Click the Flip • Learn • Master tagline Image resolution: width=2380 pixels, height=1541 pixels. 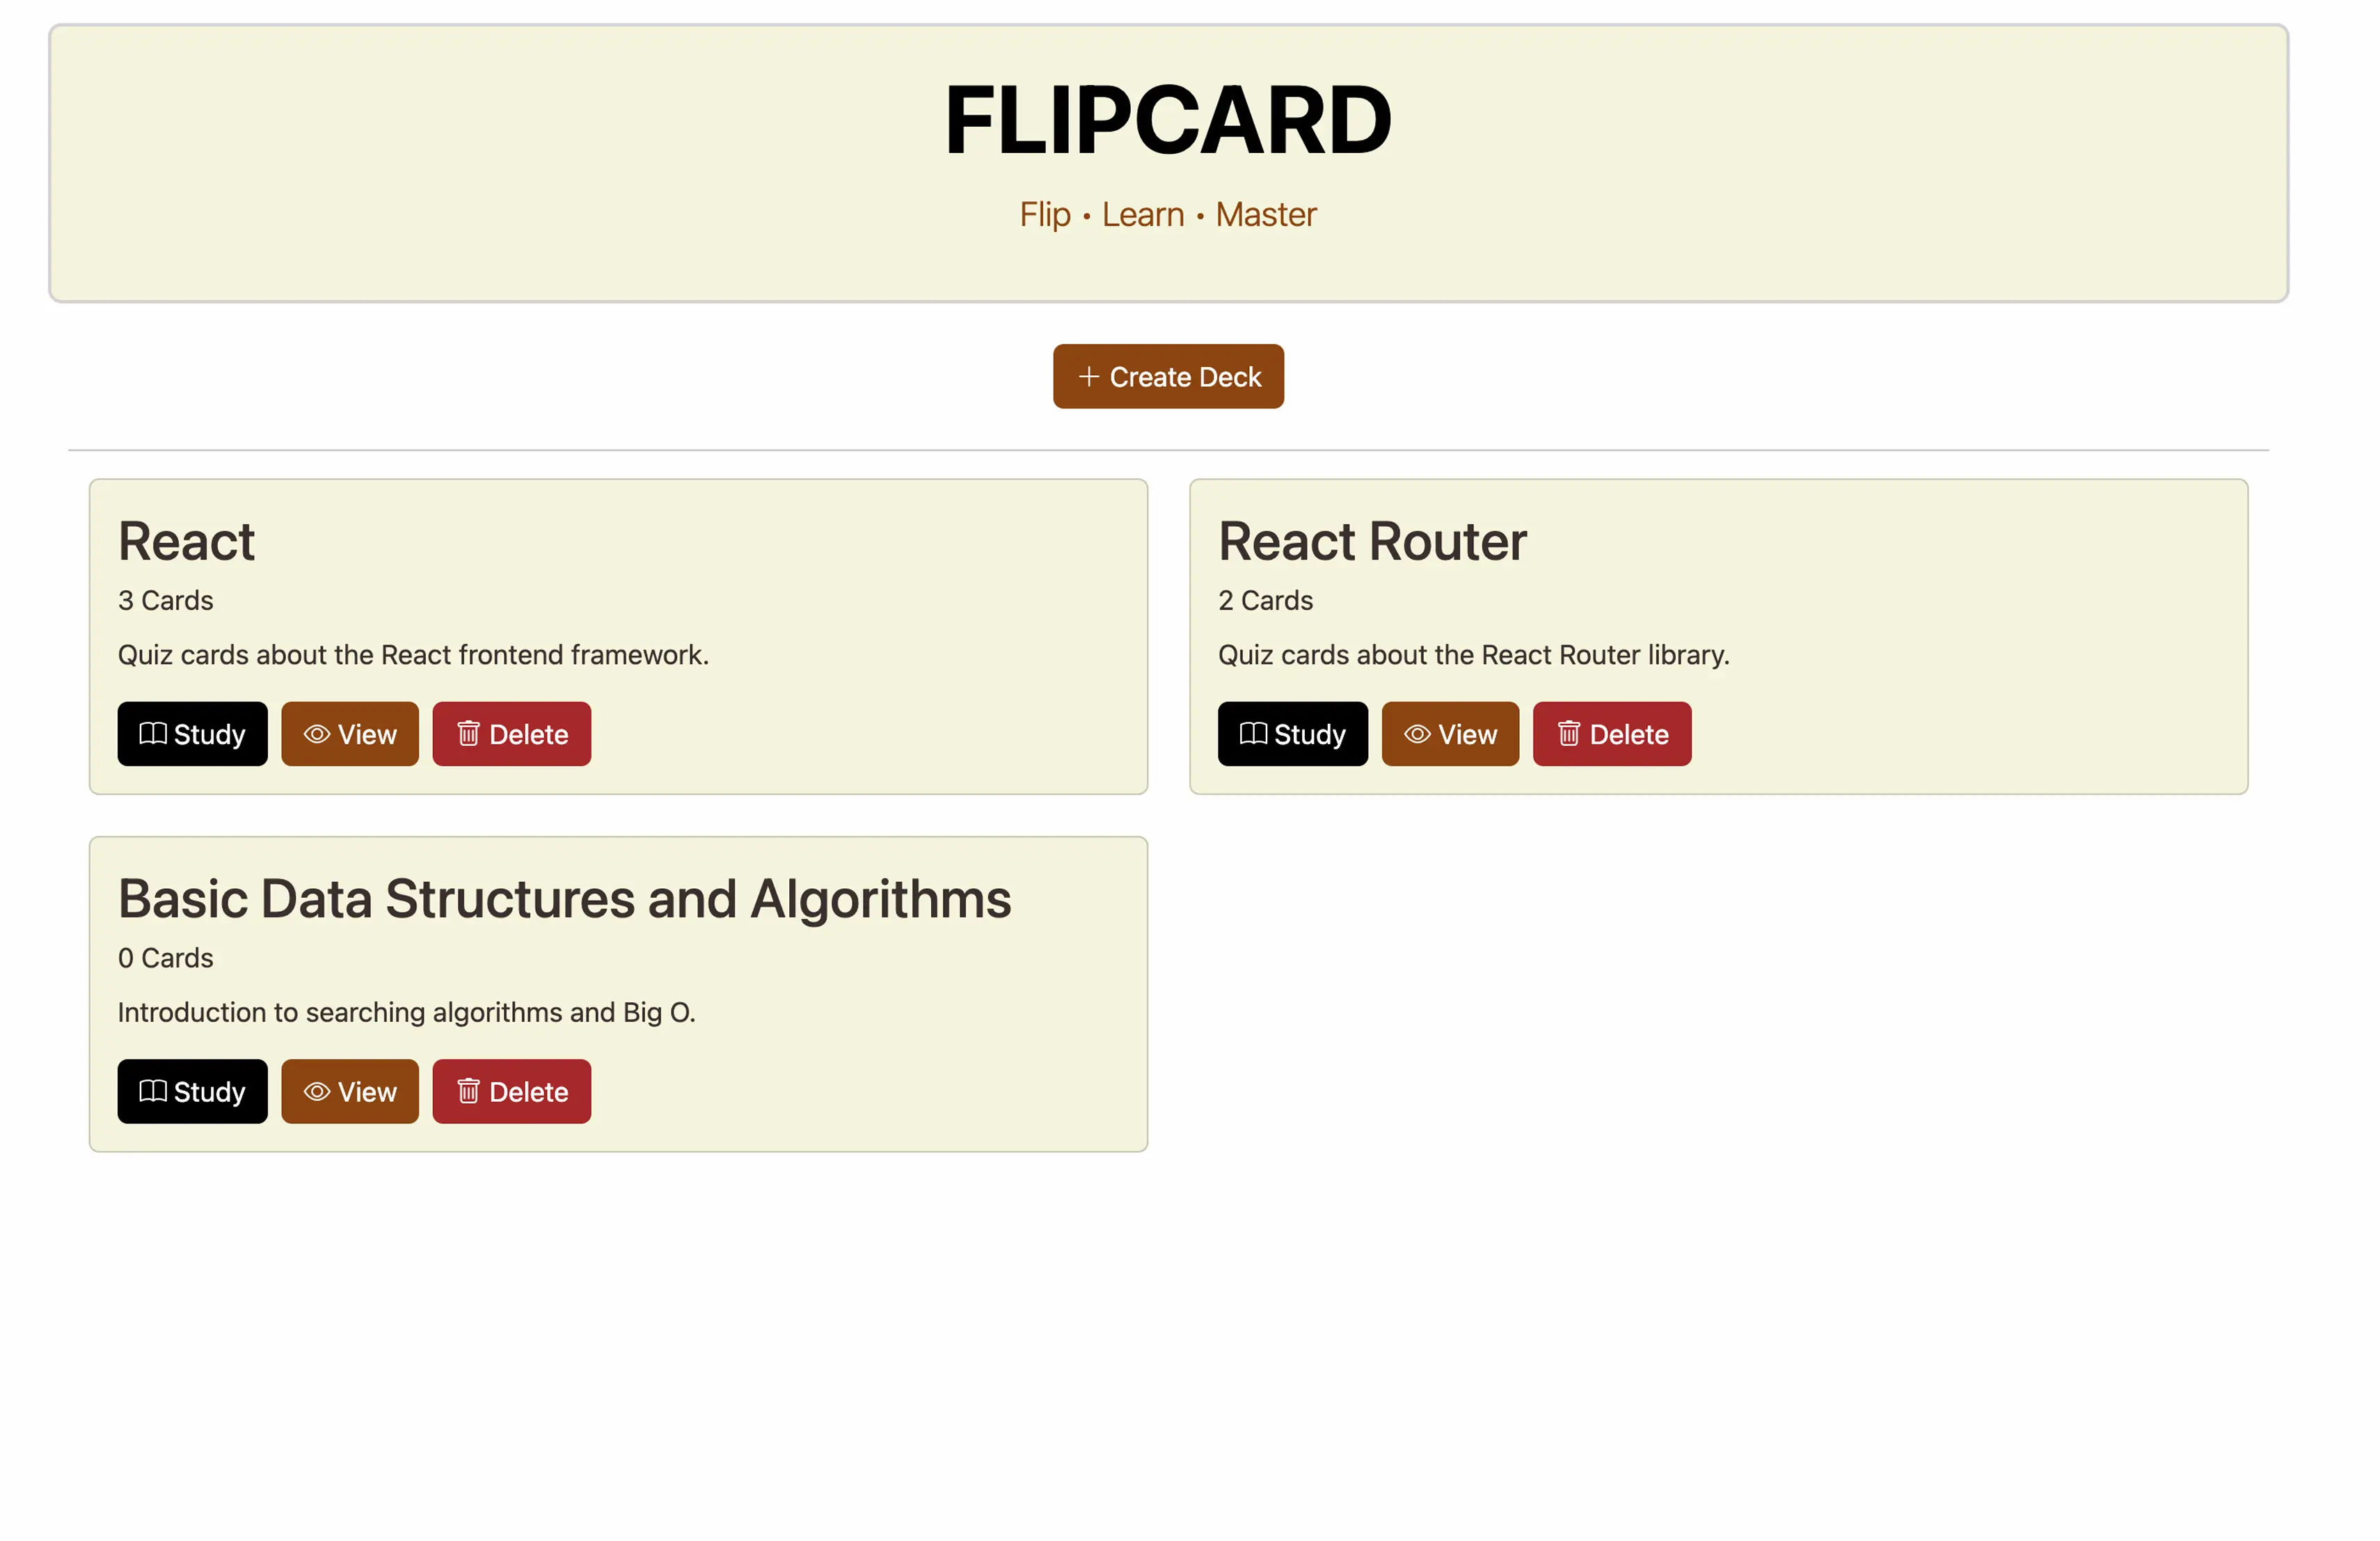coord(1167,214)
